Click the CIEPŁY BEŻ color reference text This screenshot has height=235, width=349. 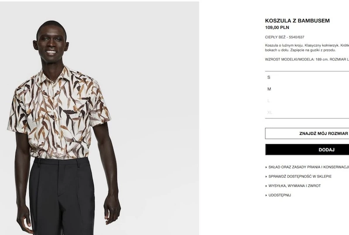coord(284,37)
